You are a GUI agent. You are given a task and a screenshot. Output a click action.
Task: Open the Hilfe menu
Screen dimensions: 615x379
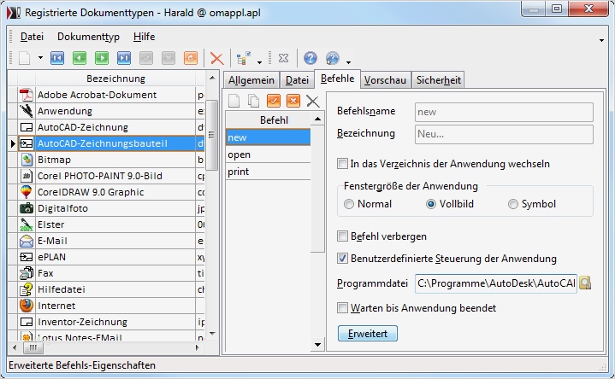[x=144, y=37]
